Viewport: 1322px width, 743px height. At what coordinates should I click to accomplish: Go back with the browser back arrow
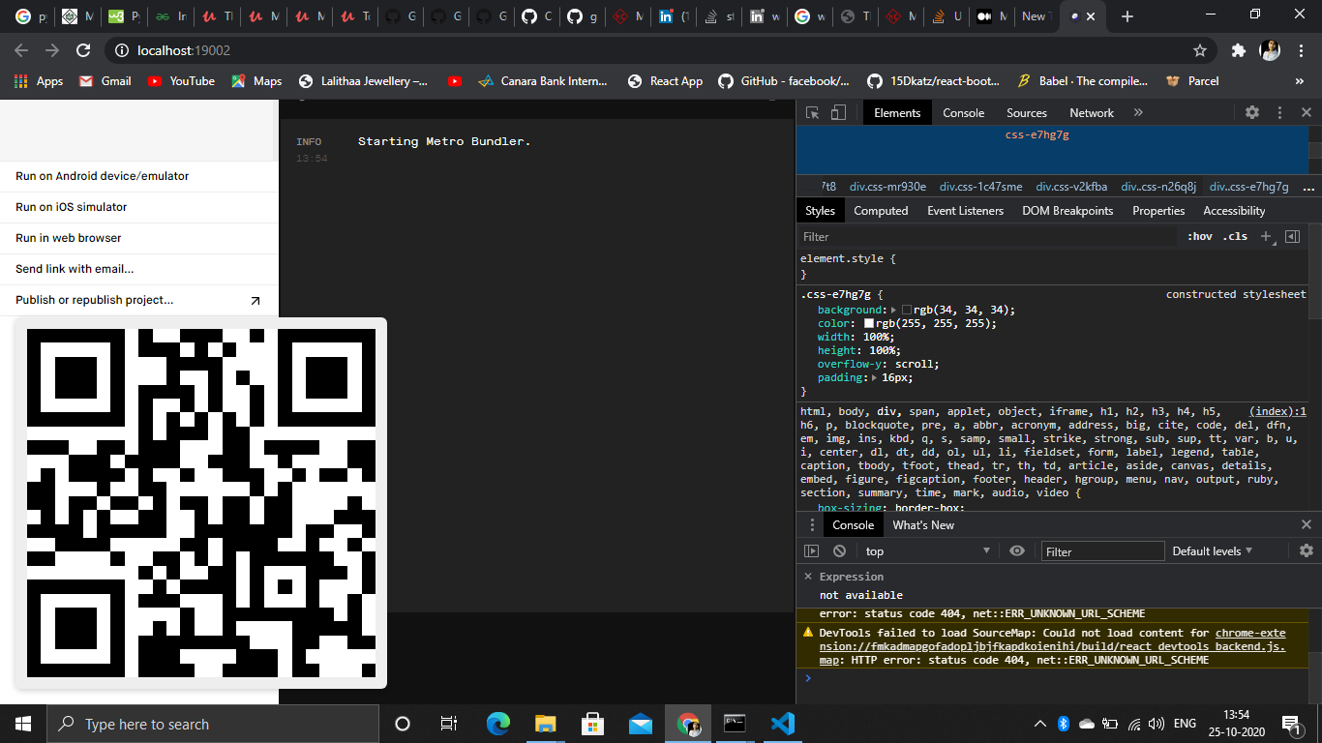[x=21, y=50]
